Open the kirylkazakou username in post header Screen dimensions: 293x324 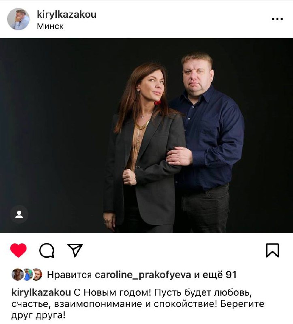pyautogui.click(x=66, y=15)
